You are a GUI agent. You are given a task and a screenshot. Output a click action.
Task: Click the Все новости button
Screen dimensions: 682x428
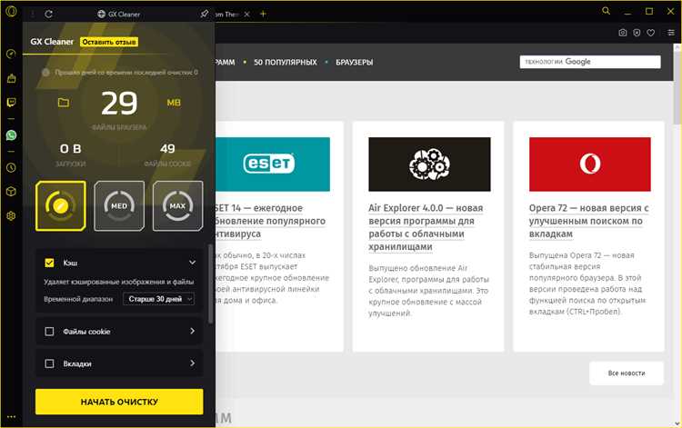(x=627, y=373)
